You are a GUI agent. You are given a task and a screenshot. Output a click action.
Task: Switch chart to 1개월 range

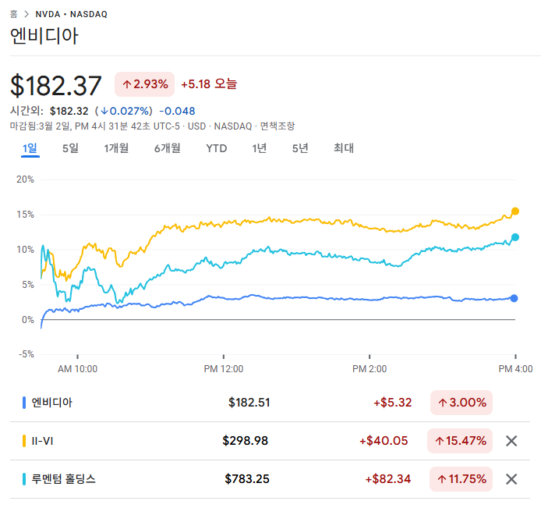pos(116,148)
